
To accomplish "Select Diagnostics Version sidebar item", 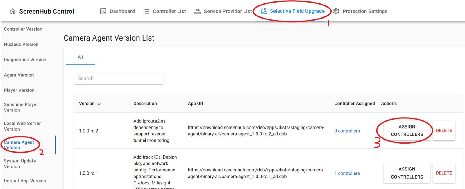I will coord(25,60).
